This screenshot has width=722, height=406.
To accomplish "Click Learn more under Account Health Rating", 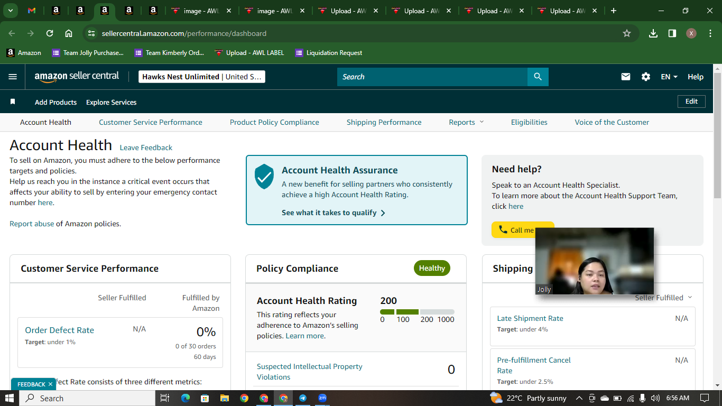I will coord(305,336).
